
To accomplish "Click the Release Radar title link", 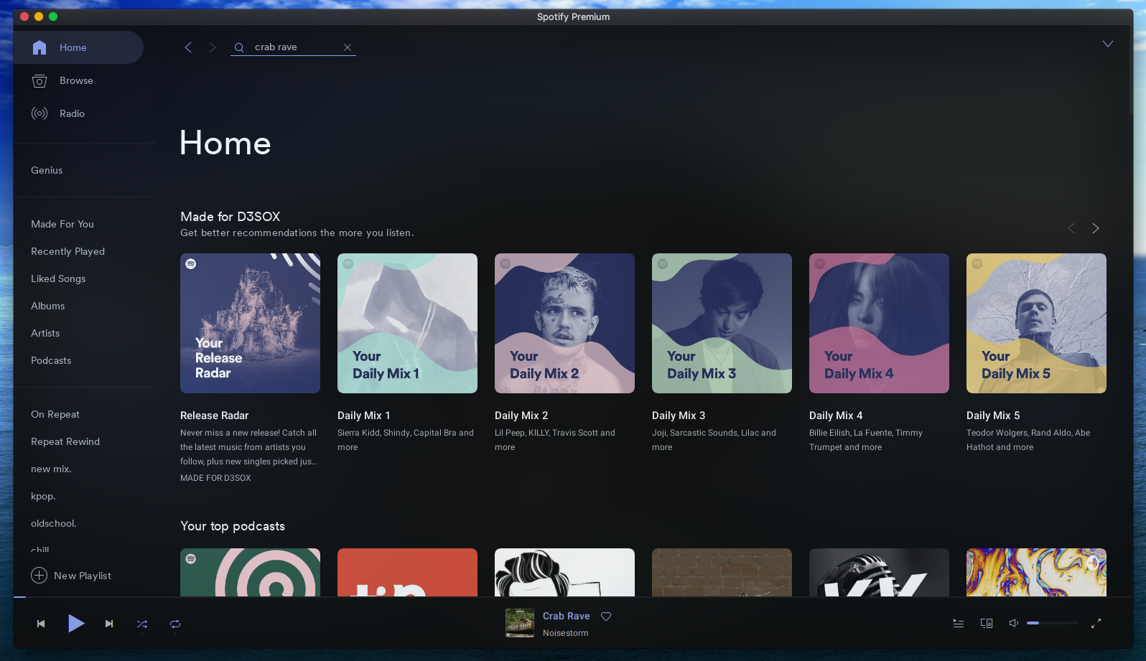I will 214,416.
